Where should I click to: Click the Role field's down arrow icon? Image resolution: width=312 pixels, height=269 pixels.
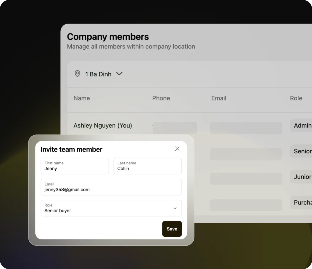tap(175, 208)
